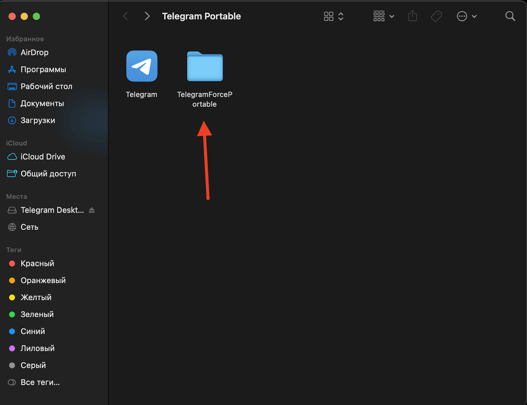This screenshot has height=405, width=527.
Task: Go back with the left chevron
Action: pos(125,16)
